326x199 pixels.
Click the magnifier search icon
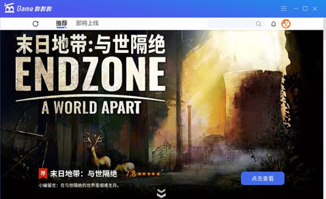[x=259, y=24]
